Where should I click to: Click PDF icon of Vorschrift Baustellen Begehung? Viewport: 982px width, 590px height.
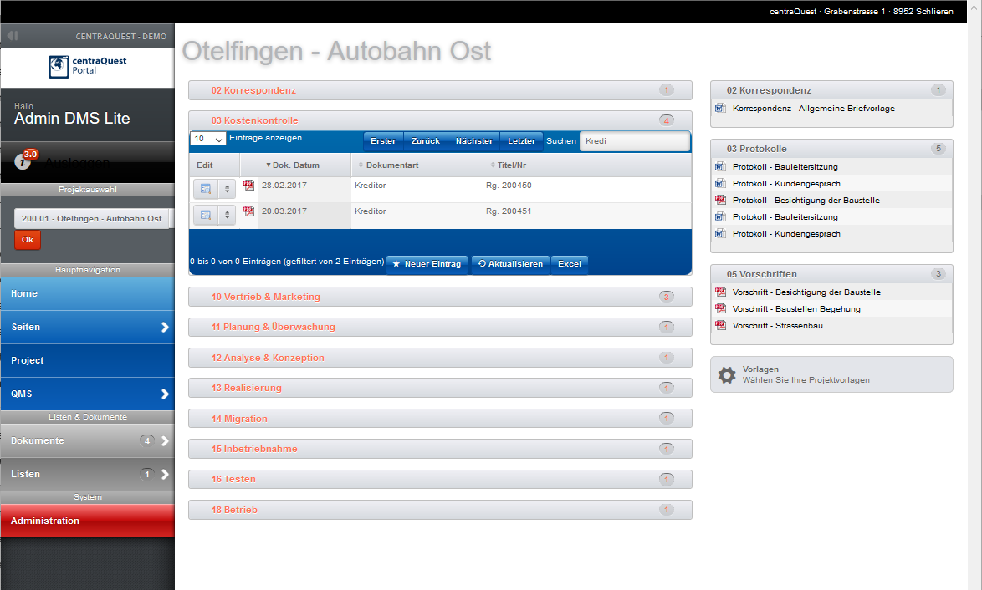pos(720,308)
